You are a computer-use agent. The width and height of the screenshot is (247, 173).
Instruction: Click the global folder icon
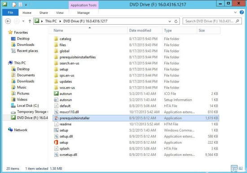[56, 51]
